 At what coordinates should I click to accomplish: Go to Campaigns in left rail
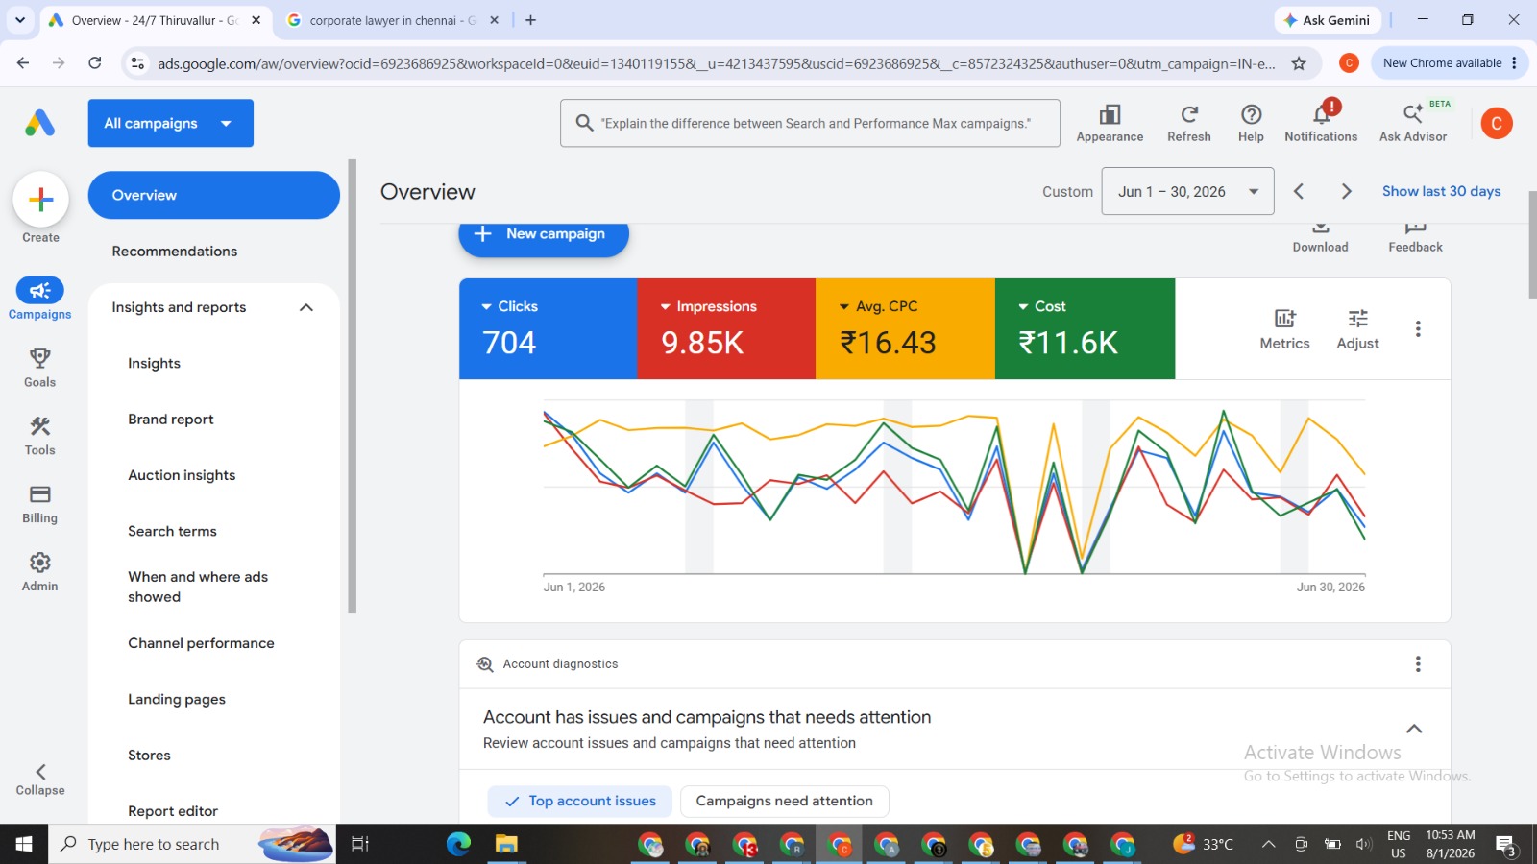[40, 299]
